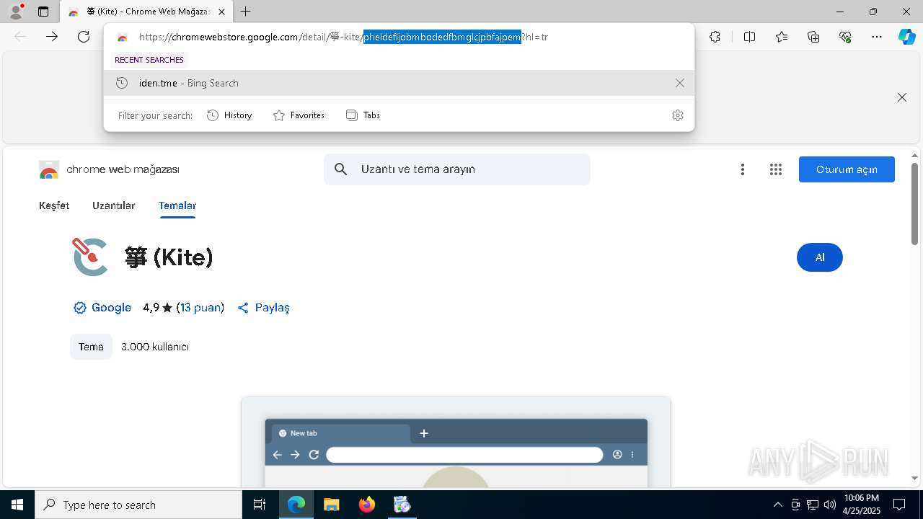The image size is (923, 519).
Task: Filter search by Favorites
Action: [x=299, y=115]
